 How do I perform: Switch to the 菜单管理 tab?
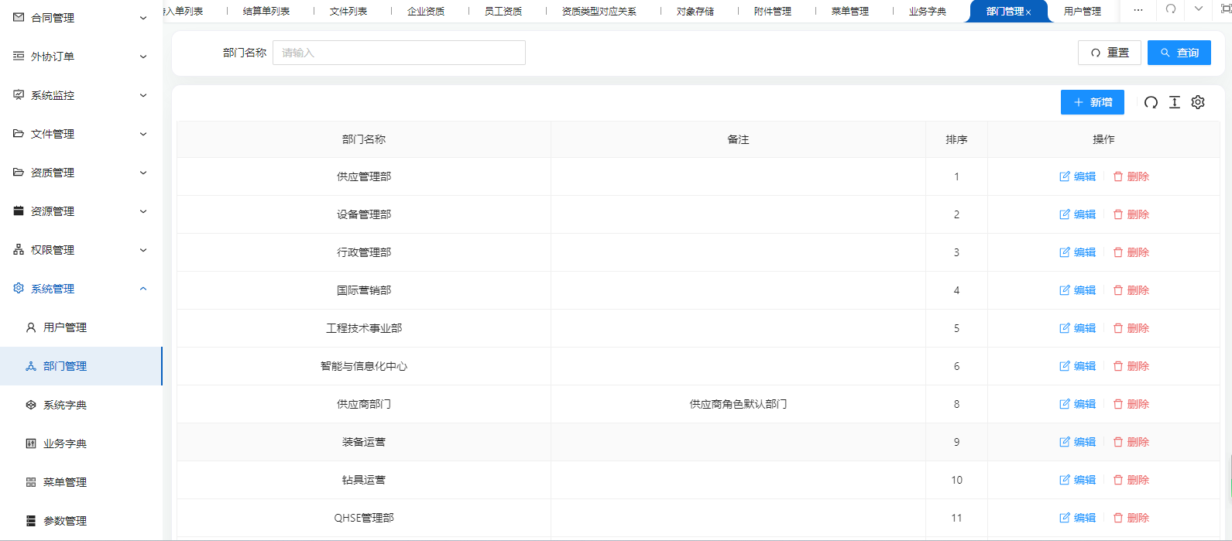(849, 11)
